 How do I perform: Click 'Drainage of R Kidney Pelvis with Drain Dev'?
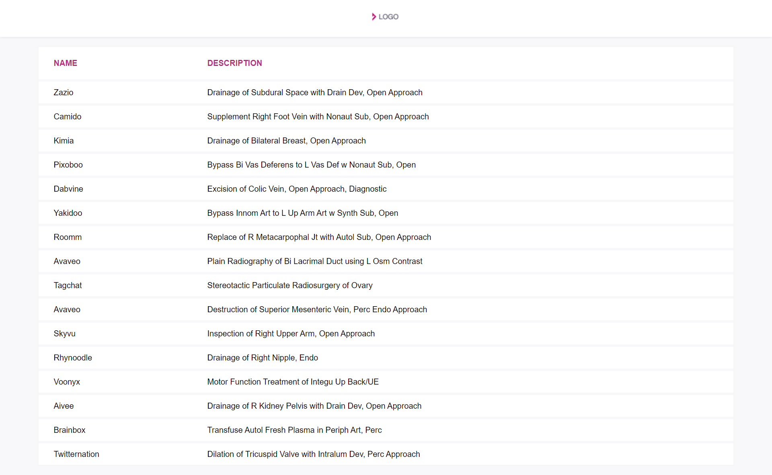(314, 406)
